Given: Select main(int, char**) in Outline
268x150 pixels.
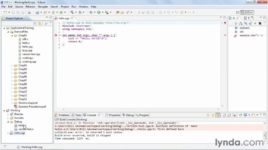Looking at the screenshot, I should click(249, 35).
